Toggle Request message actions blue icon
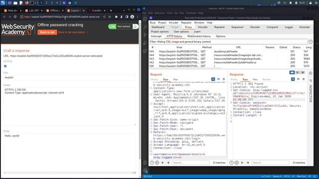 point(213,79)
